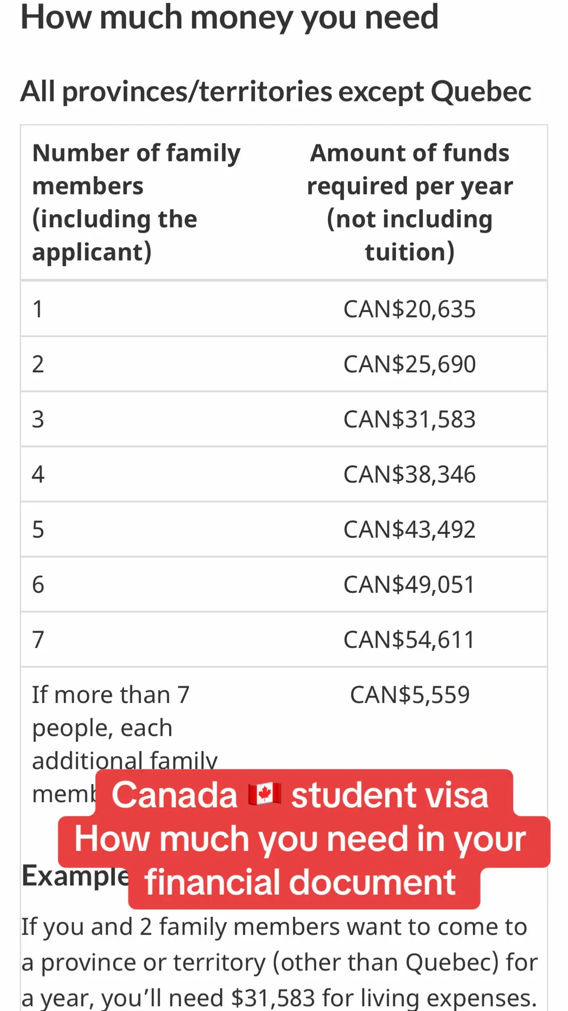Select the 'Amount of funds required per year' header
The height and width of the screenshot is (1011, 568).
(x=409, y=202)
